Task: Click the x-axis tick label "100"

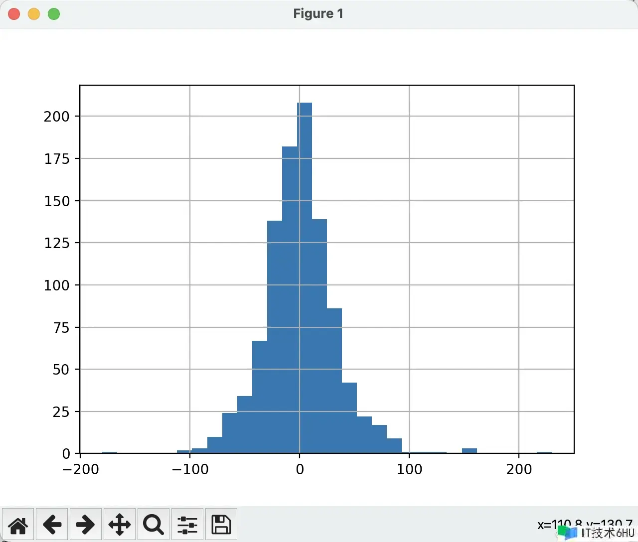Action: pos(409,469)
